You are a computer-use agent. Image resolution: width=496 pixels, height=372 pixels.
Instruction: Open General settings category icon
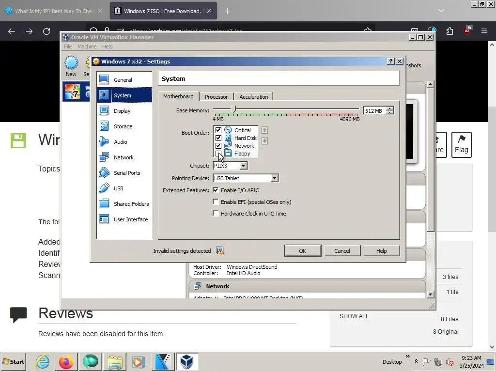104,80
